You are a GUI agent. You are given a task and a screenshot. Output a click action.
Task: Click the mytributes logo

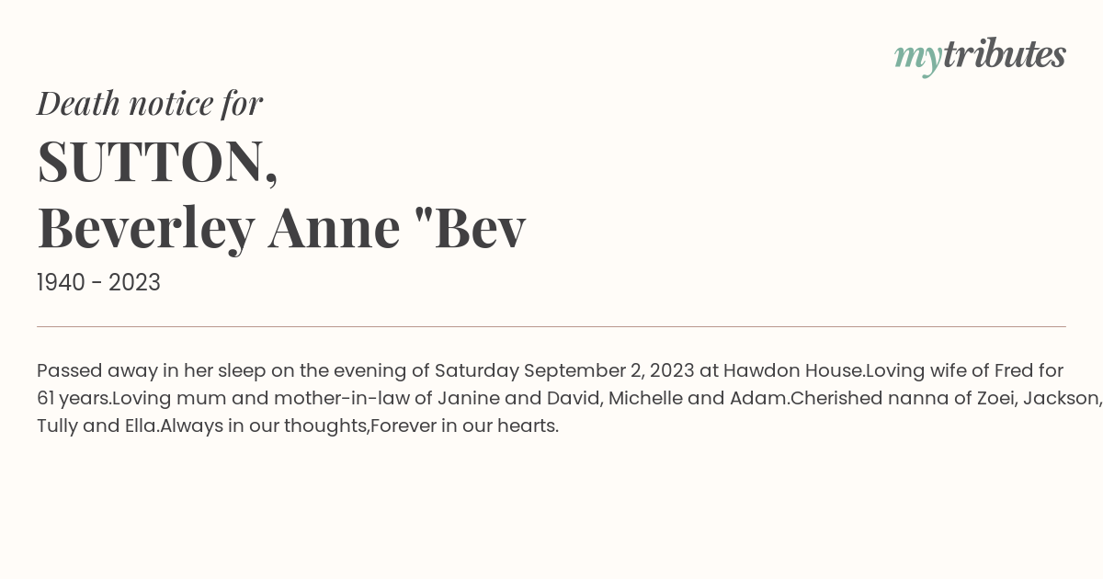[980, 56]
